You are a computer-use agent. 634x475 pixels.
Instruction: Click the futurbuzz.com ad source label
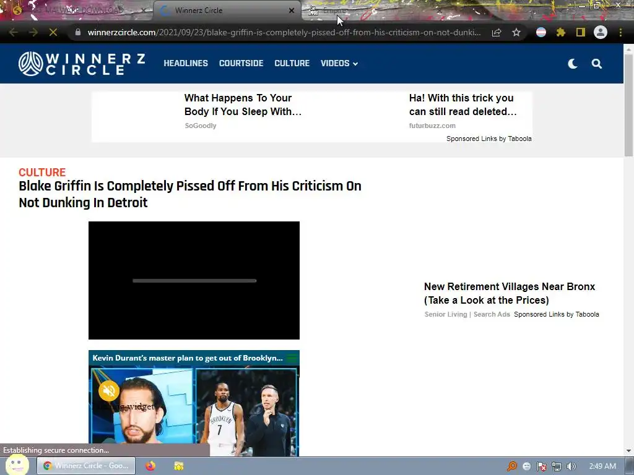[x=432, y=126]
